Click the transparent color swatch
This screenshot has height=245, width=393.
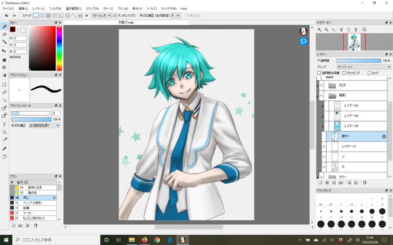click(23, 31)
